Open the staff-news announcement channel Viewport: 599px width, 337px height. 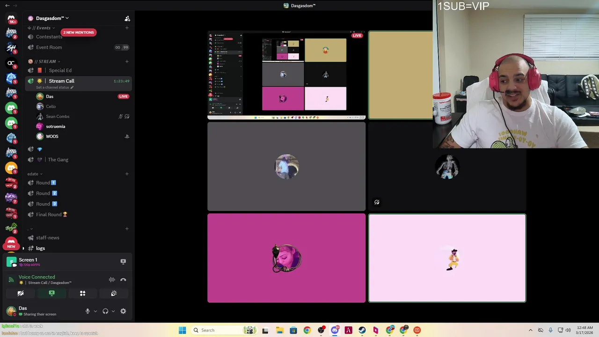pos(77,238)
